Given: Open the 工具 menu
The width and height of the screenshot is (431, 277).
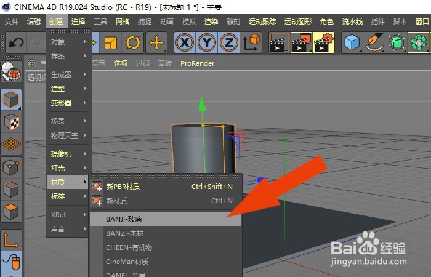Looking at the screenshot, I should point(100,22).
